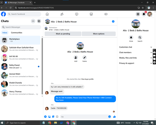156x125 pixels.
Task: Open chat with Saifullah Khan
Action: 20,49
